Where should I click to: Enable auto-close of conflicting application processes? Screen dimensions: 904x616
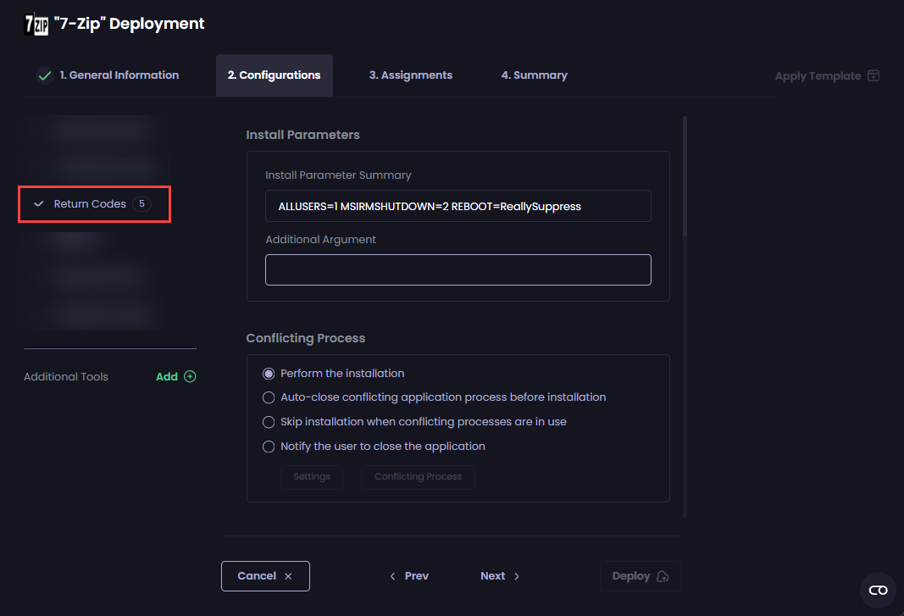point(269,397)
